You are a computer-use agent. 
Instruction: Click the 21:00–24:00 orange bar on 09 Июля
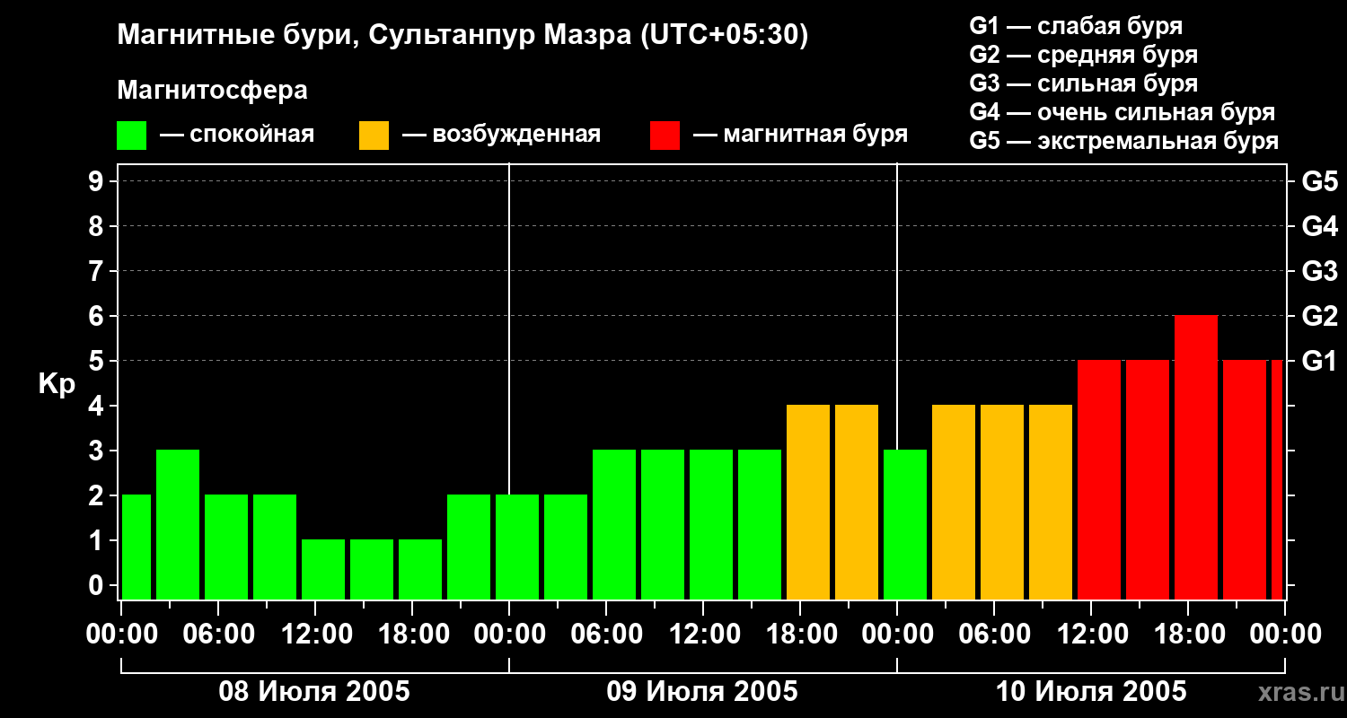pyautogui.click(x=857, y=503)
